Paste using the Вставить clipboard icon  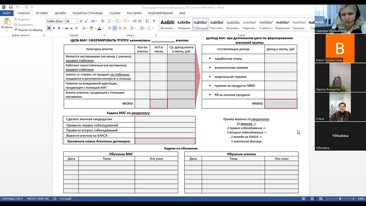[x=7, y=21]
